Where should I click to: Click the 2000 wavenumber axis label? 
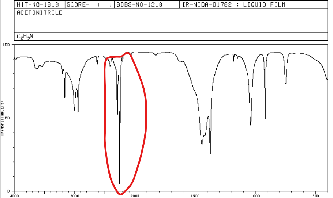pyautogui.click(x=135, y=195)
